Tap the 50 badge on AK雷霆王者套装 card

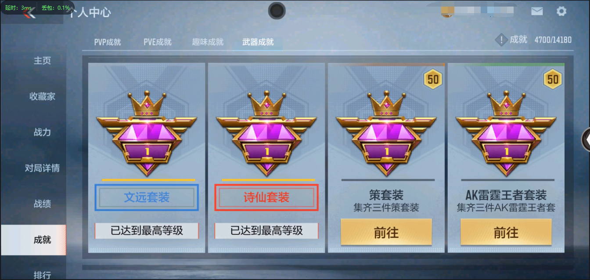(x=553, y=79)
